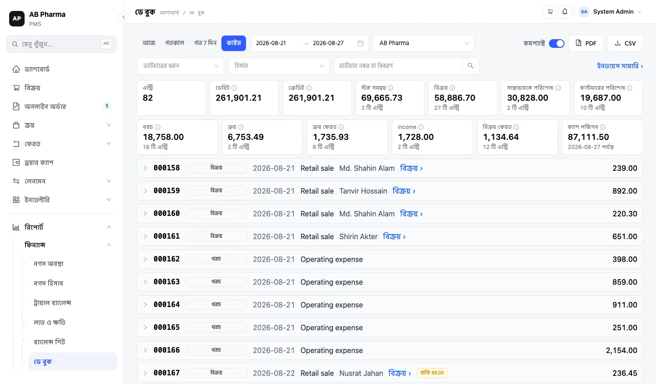Collapse the রিপোর্ট sidebar section

[x=61, y=227]
